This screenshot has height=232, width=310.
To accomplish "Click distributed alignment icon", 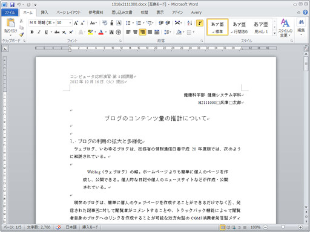I will (157, 32).
